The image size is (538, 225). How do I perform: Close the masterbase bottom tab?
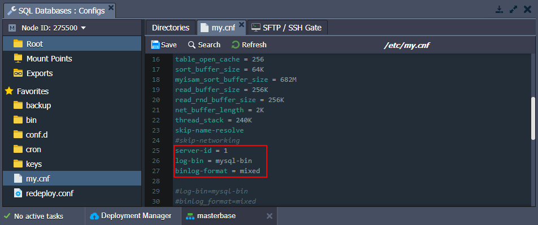(270, 216)
